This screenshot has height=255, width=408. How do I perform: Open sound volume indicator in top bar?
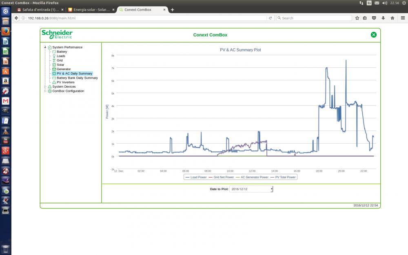pos(385,3)
